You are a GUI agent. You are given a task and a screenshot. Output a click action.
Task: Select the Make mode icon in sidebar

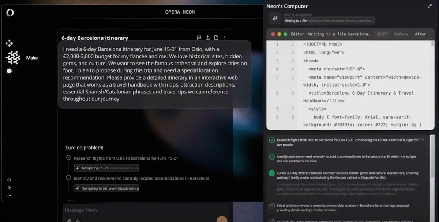pos(13,58)
